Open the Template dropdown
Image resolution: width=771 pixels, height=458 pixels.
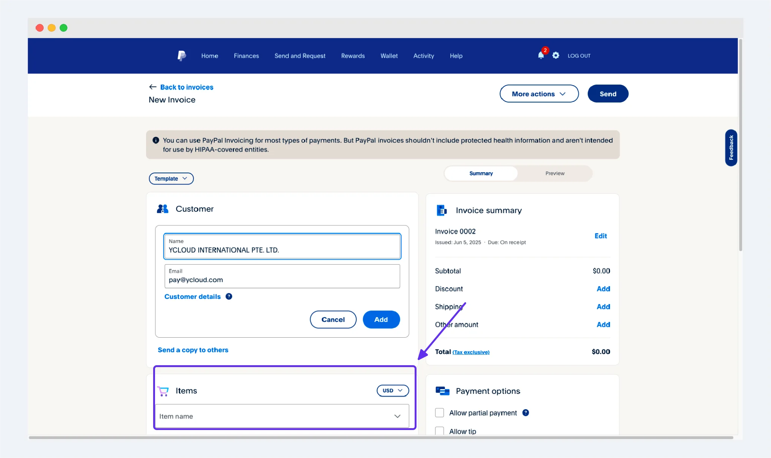point(171,179)
